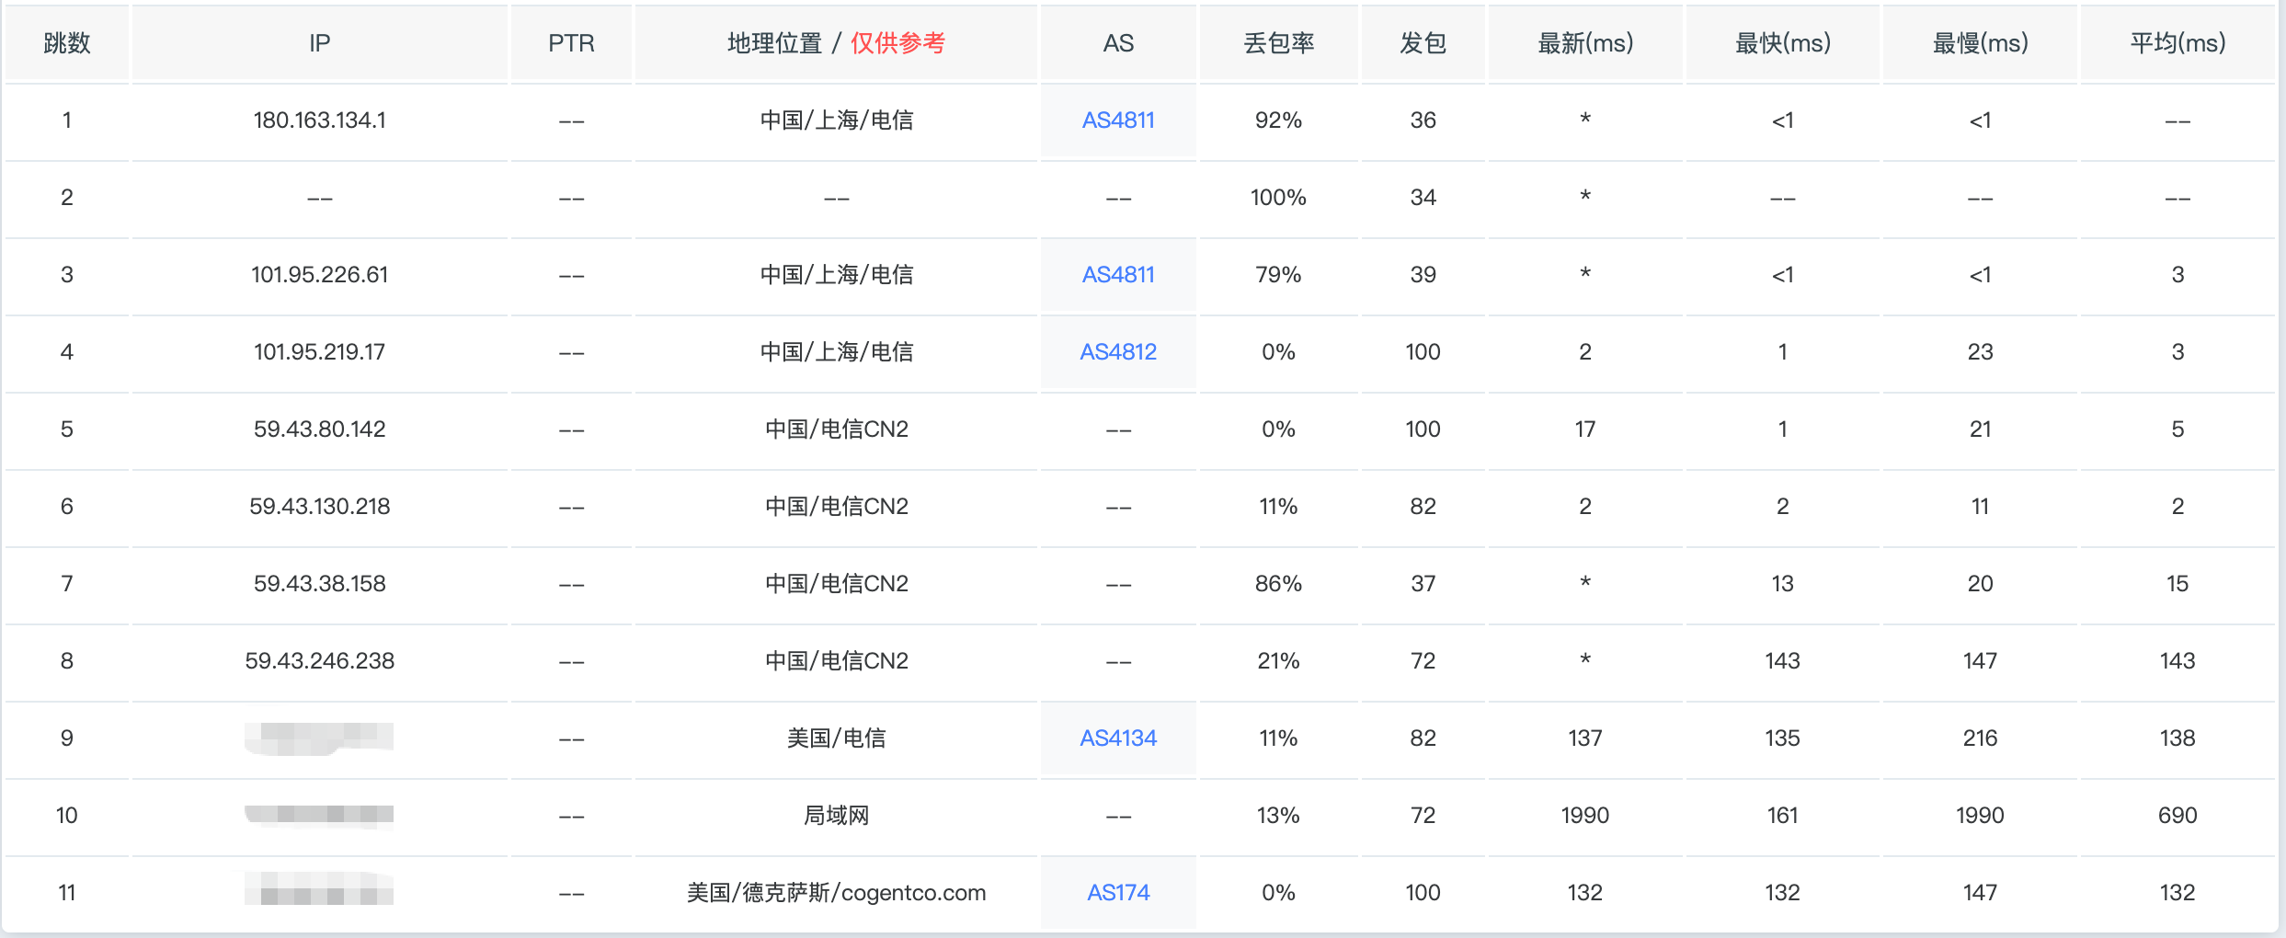
Task: Select the 690 average latency cell
Action: coord(2177,816)
